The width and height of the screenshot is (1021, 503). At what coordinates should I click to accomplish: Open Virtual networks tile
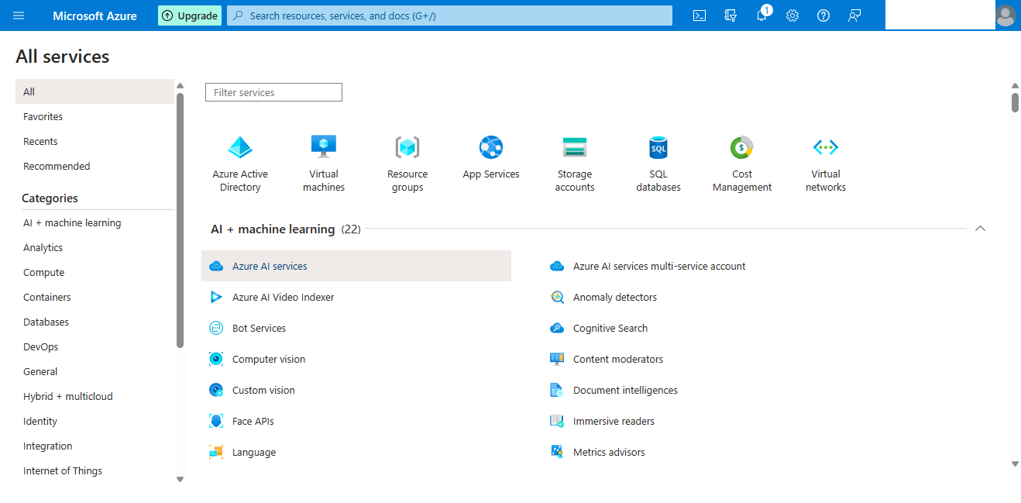[826, 164]
